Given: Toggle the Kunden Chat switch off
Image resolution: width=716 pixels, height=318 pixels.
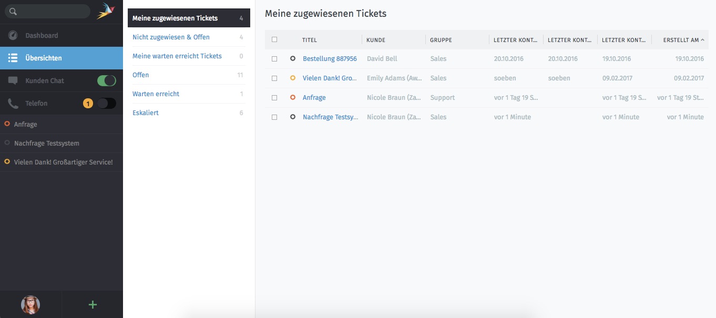Looking at the screenshot, I should pos(107,81).
